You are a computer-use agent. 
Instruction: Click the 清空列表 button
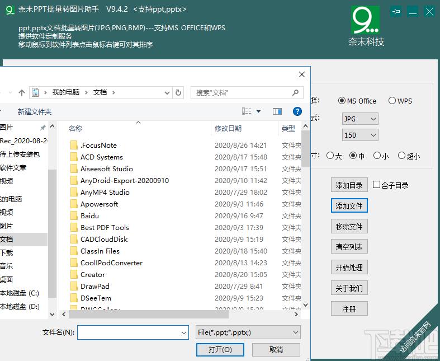click(349, 247)
